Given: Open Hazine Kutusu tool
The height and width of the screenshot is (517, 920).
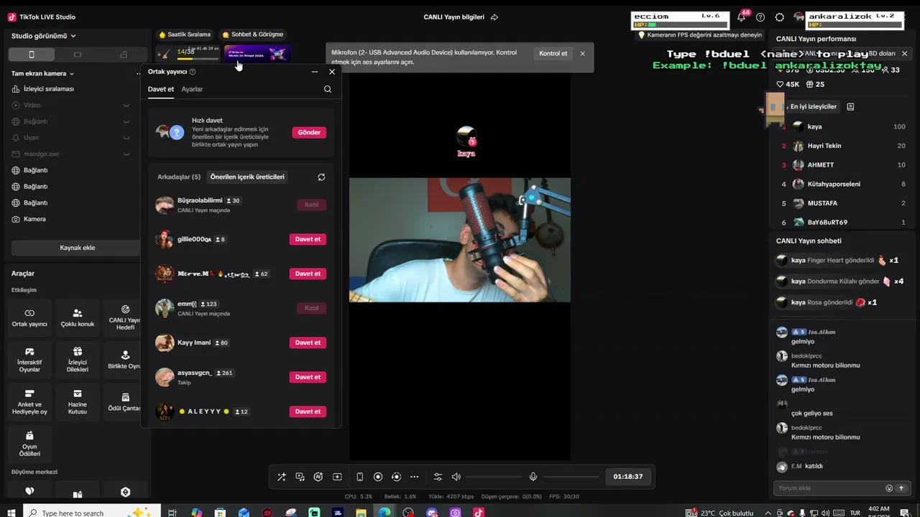Looking at the screenshot, I should pos(78,402).
